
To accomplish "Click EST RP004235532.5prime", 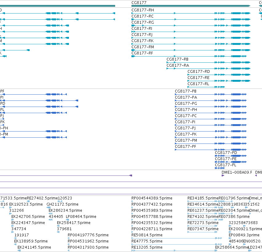I will click(x=152, y=223).
